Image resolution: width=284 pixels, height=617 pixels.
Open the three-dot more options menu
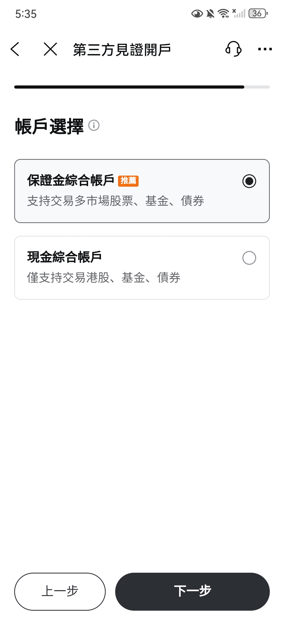tap(265, 49)
